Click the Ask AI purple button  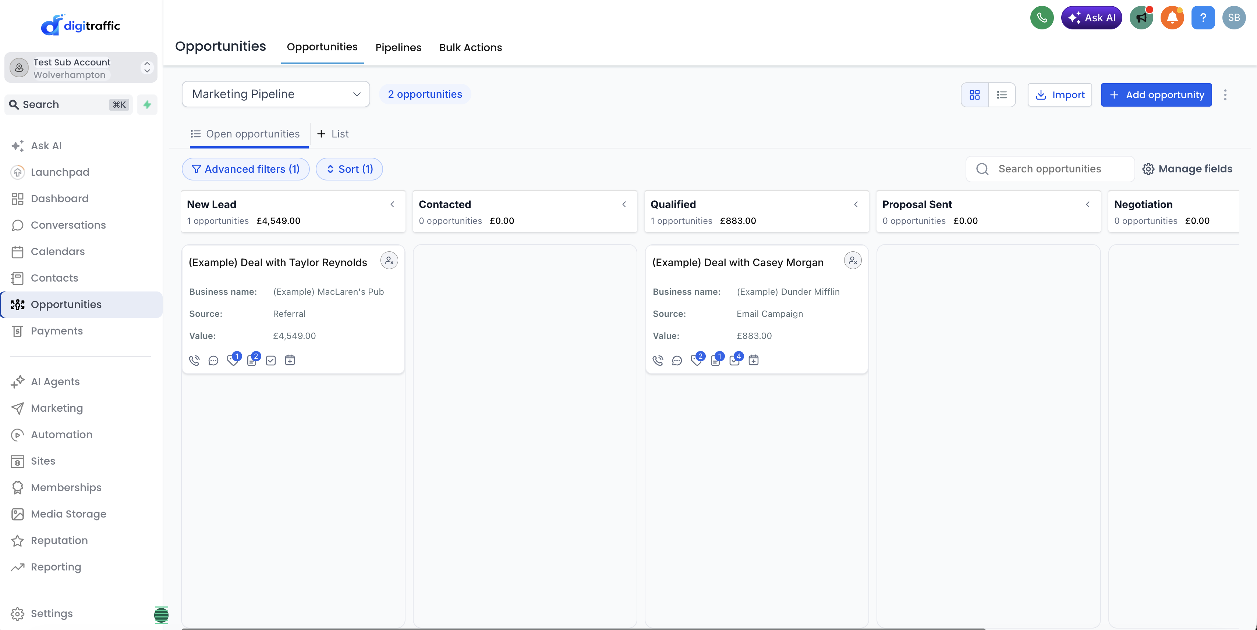tap(1091, 18)
